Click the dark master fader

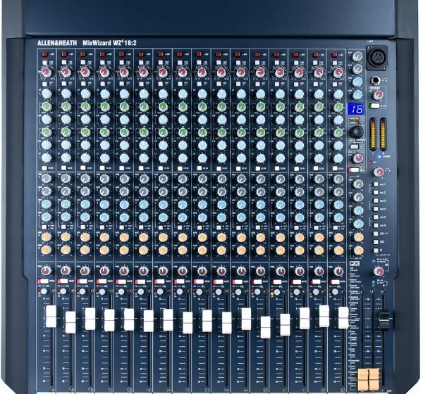point(383,320)
